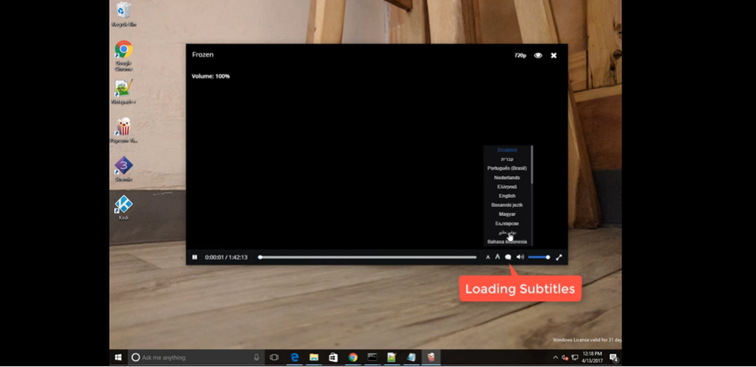The width and height of the screenshot is (756, 367).
Task: Increase subtitle size with large A icon
Action: (x=497, y=258)
